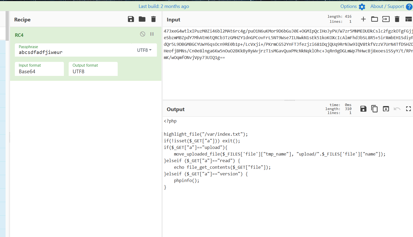The image size is (413, 237).
Task: Click the operations list scrollbar at left
Action: click(x=7, y=26)
